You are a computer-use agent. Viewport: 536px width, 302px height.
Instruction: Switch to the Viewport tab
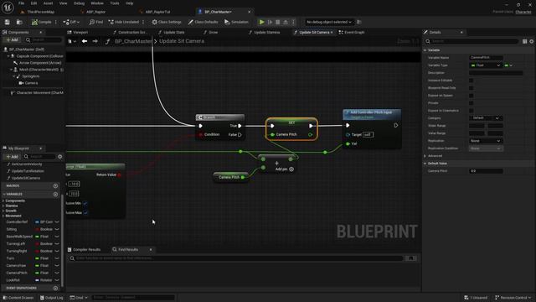click(78, 32)
